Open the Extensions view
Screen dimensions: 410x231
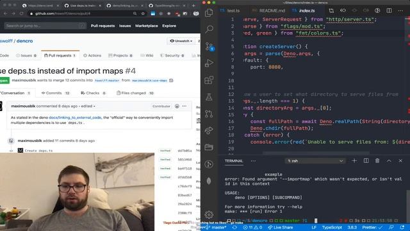point(209,80)
